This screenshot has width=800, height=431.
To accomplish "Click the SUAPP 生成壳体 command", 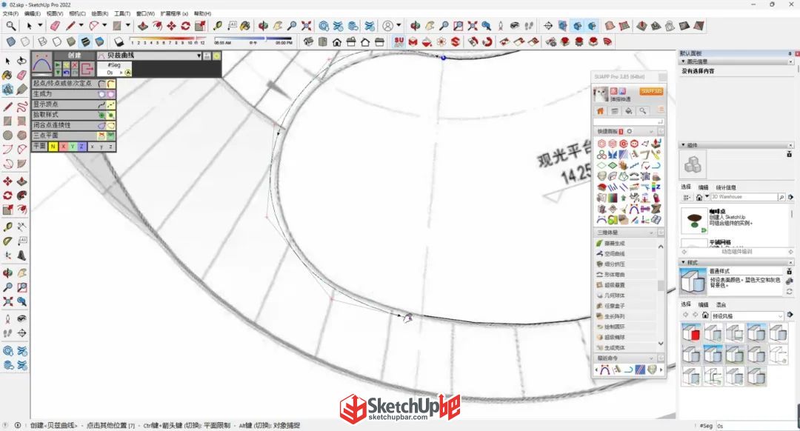I will [x=614, y=348].
